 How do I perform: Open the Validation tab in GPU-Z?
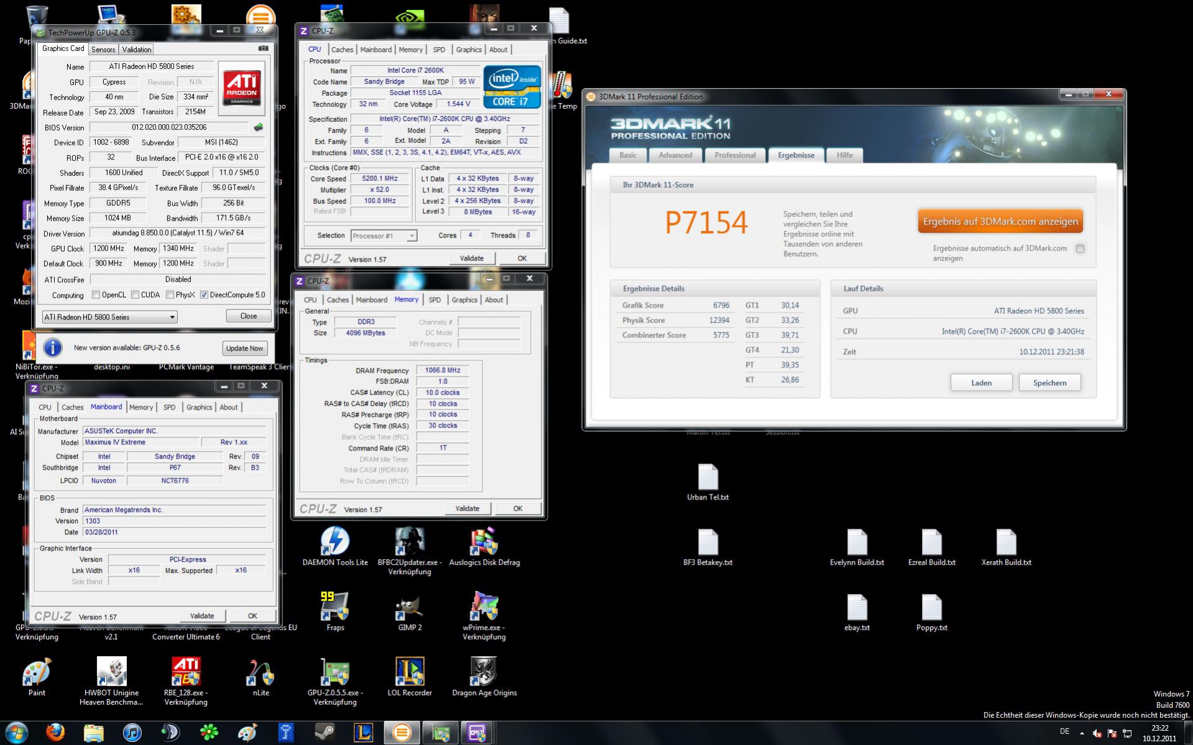136,50
